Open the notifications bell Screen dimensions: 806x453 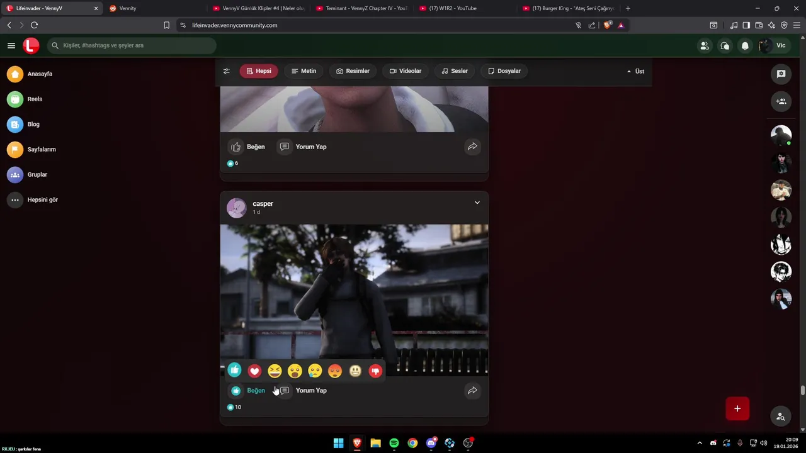[745, 45]
